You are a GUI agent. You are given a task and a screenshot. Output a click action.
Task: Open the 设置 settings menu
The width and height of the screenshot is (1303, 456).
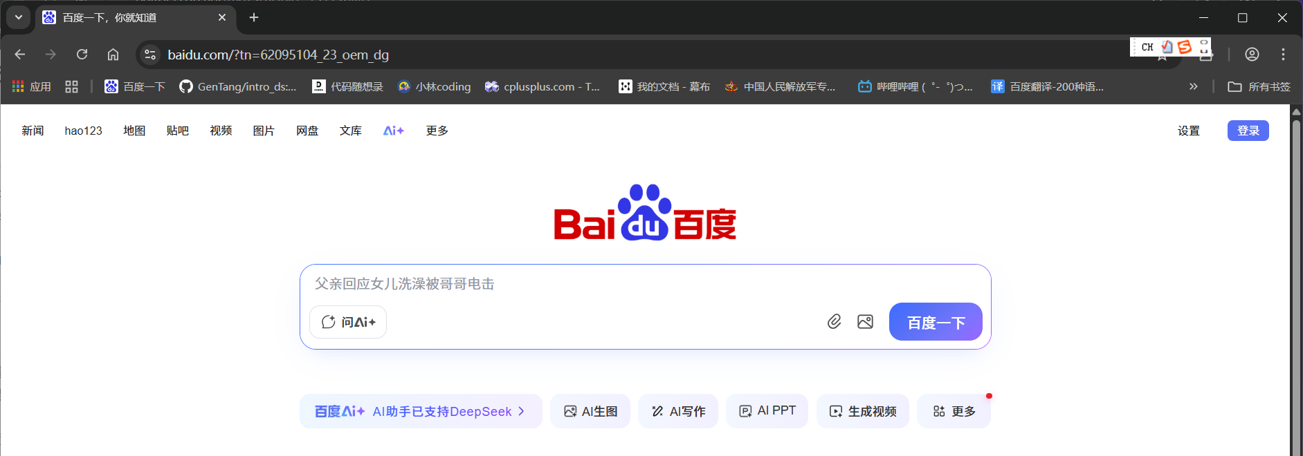[x=1189, y=131]
